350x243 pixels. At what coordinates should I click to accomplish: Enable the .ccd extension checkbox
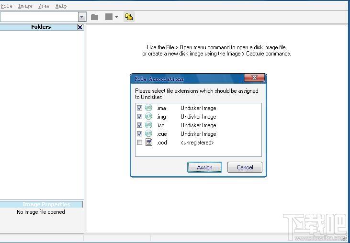tap(139, 142)
